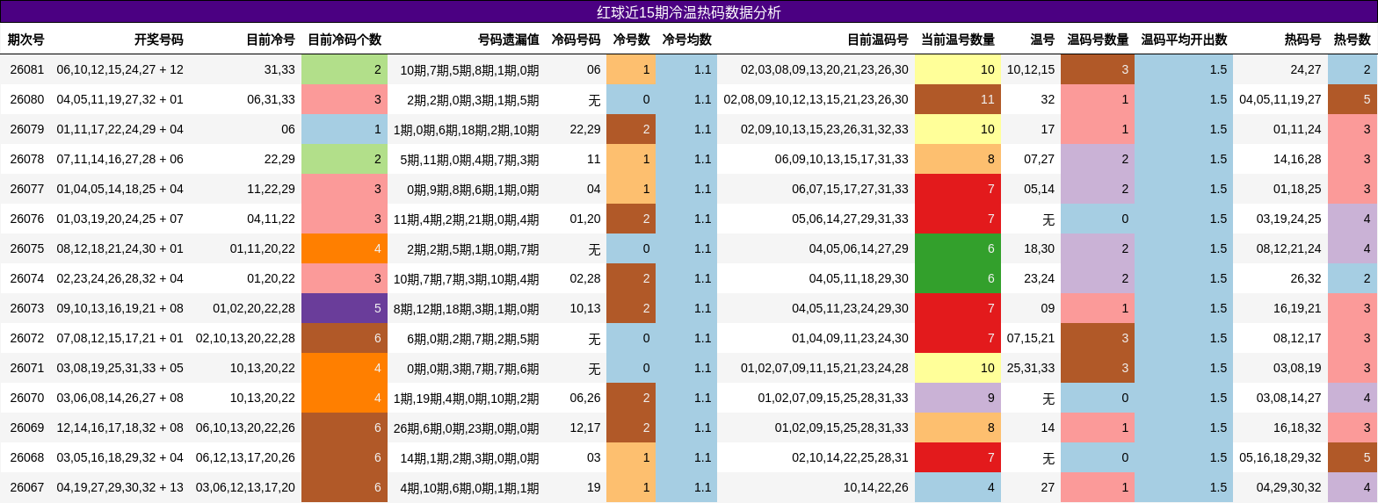This screenshot has height=503, width=1378.
Task: Click hot numbers 05,16,18,29,32
Action: (1280, 457)
